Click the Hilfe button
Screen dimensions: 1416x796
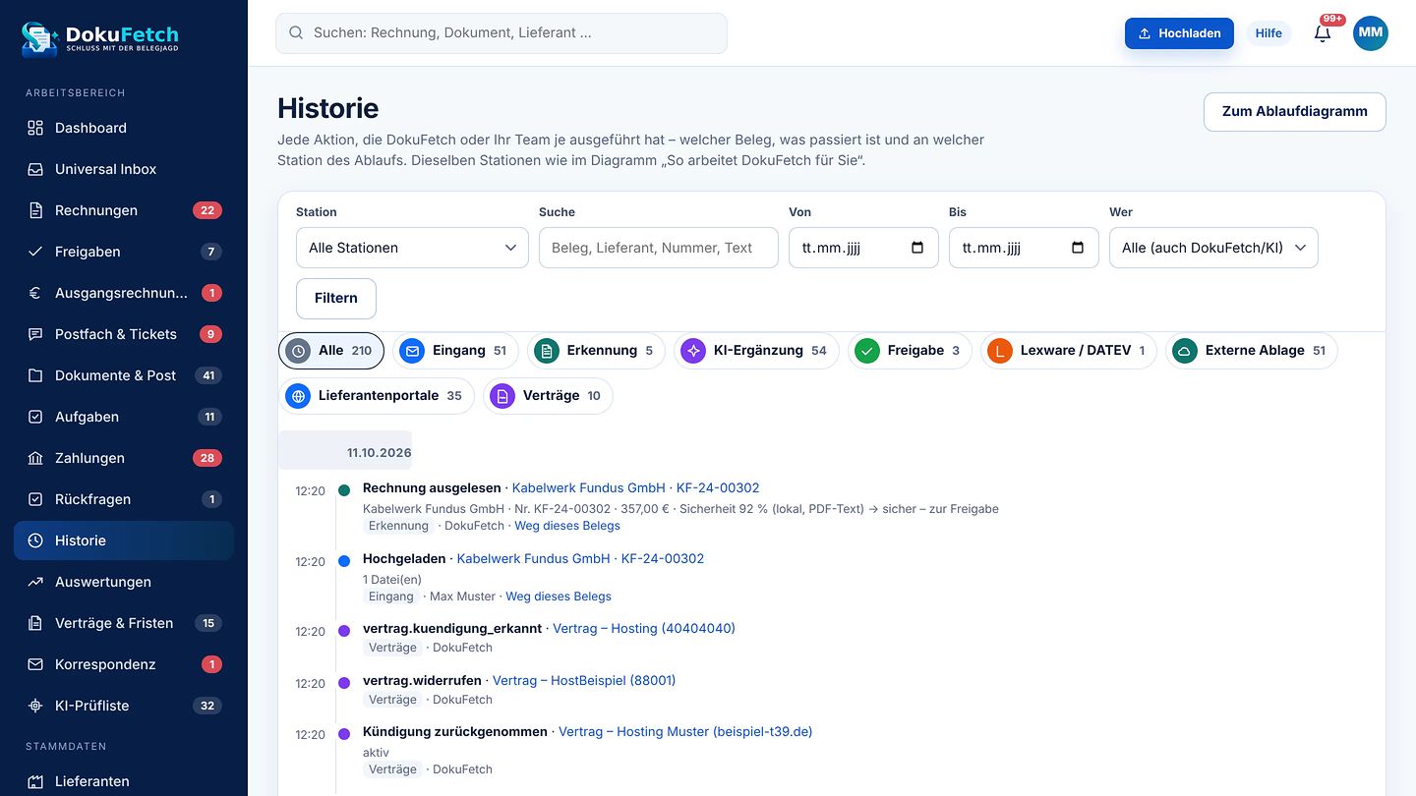click(1268, 33)
